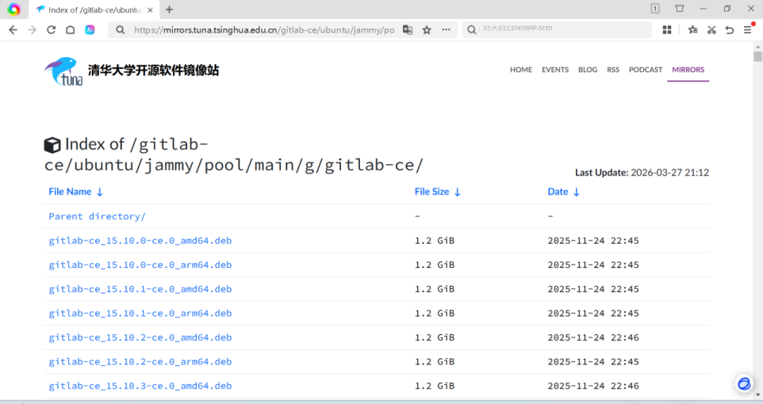This screenshot has width=763, height=404.
Task: Click the browser logo at top left
Action: (x=13, y=10)
